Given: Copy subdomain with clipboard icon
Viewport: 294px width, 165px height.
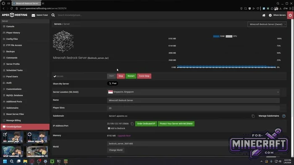Looking at the screenshot, I should (x=253, y=116).
